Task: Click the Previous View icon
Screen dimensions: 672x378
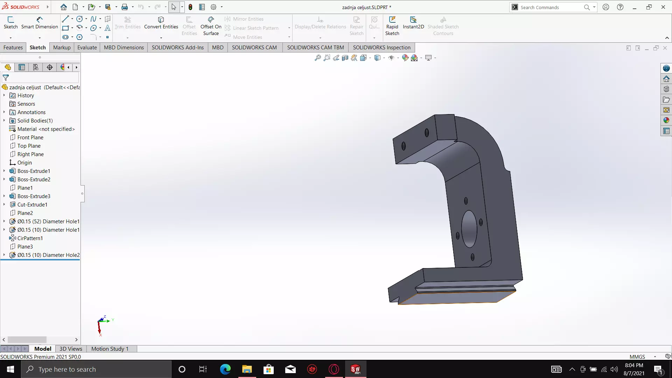Action: pos(336,58)
